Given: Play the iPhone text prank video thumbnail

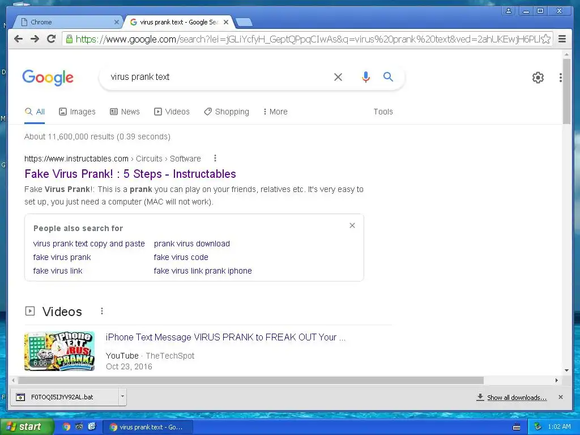Looking at the screenshot, I should pos(59,351).
